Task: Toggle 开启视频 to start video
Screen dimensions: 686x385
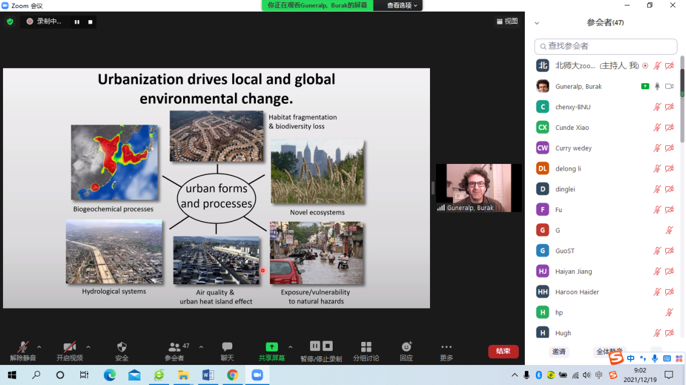Action: 69,347
